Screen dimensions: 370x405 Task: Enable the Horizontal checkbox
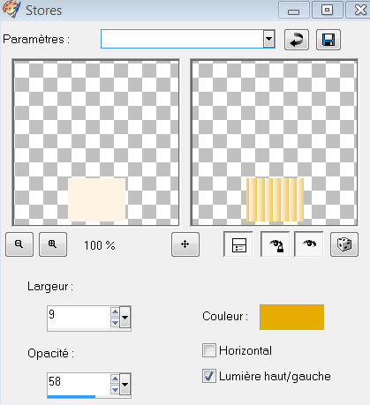209,350
